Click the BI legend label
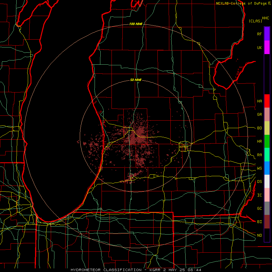This screenshot has height=272, width=272. click(x=259, y=222)
